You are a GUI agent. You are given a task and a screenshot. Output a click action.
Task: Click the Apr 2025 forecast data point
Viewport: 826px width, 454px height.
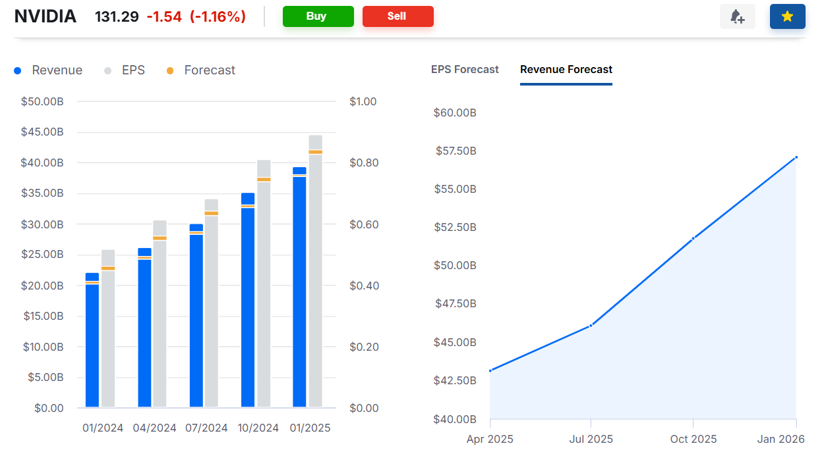(x=490, y=370)
